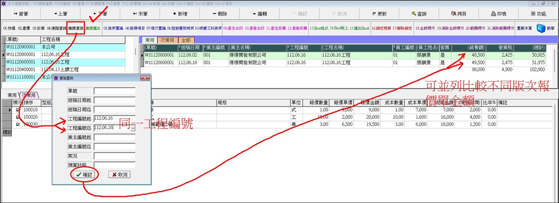Open 印表 print report
The image size is (559, 203).
tap(499, 13)
